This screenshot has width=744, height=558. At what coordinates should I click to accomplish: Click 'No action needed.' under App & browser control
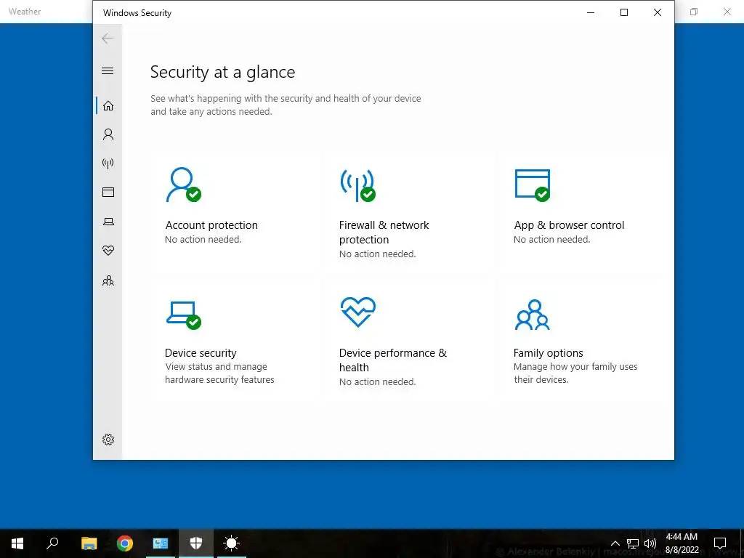click(552, 240)
